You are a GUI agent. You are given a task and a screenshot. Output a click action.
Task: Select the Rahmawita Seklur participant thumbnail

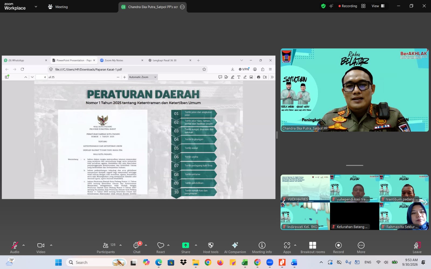tap(404, 216)
